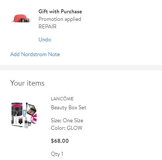This screenshot has height=160, width=162.
Task: Open the Add Nordstrom Note link
Action: click(x=35, y=54)
